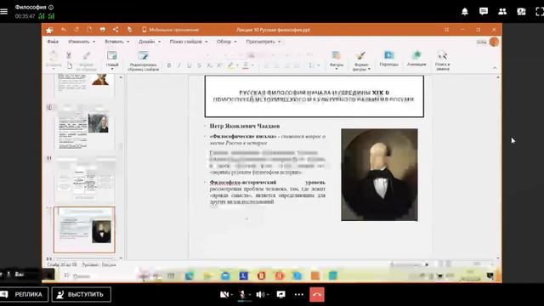The height and width of the screenshot is (306, 544).
Task: Click the File Explorer folder in taskbar
Action: click(207, 275)
